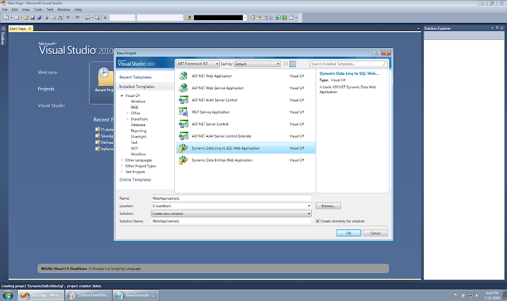The image size is (507, 301).
Task: Click the Visual Studio Start Page link
Action: tap(51, 105)
